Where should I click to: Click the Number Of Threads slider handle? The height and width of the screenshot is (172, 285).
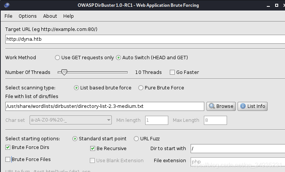(64, 72)
